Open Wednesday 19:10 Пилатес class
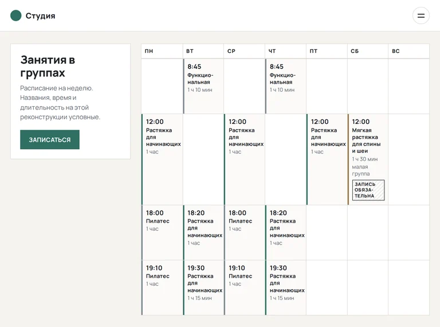Image resolution: width=440 pixels, height=327 pixels. 244,287
